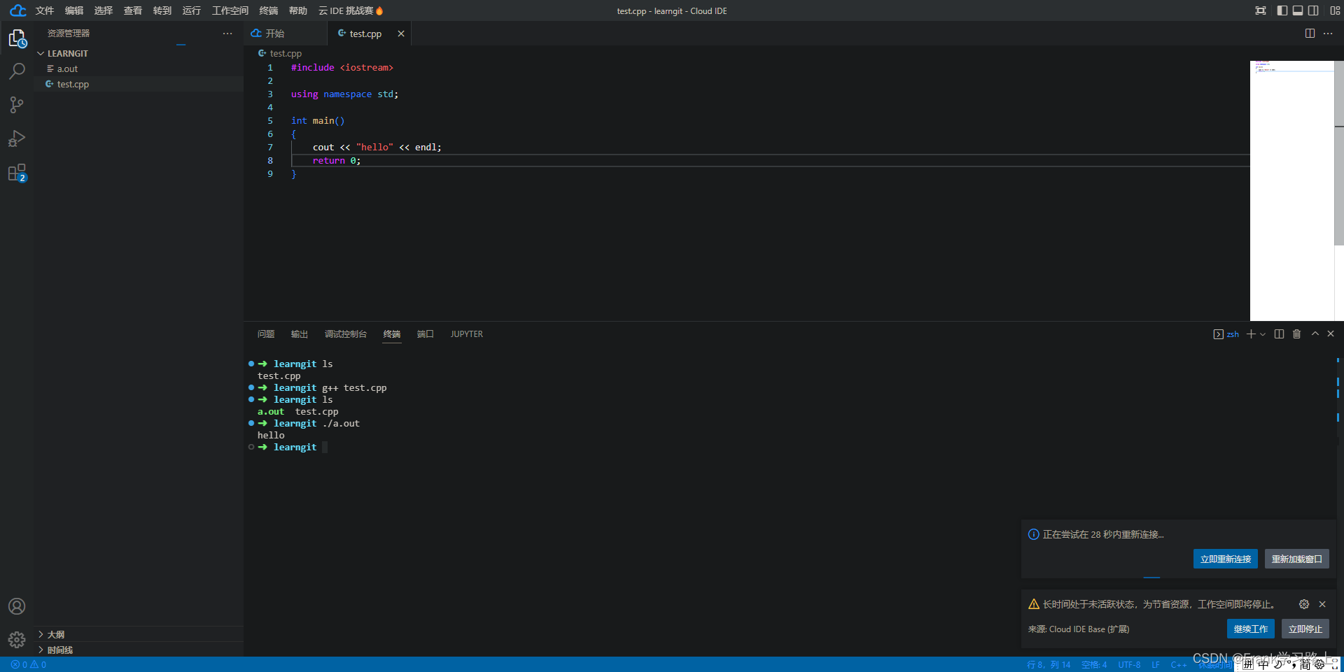The image size is (1344, 672).
Task: Add a new terminal with plus icon
Action: (x=1251, y=334)
